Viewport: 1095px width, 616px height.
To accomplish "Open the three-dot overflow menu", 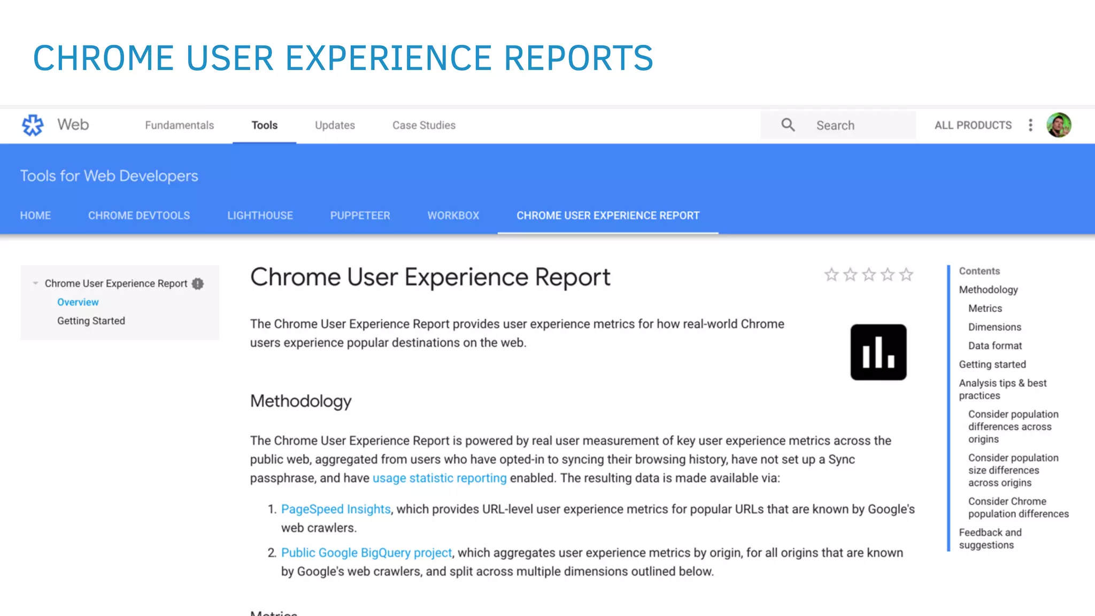I will [1030, 125].
